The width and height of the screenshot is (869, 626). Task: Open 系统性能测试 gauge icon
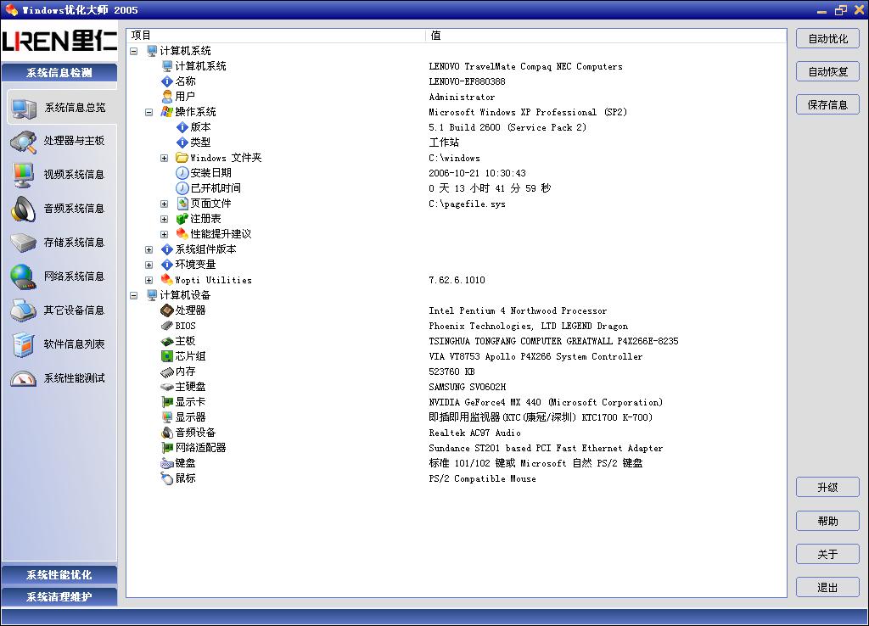[x=23, y=378]
